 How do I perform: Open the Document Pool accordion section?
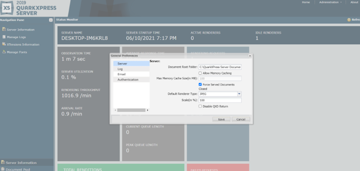tap(27, 169)
